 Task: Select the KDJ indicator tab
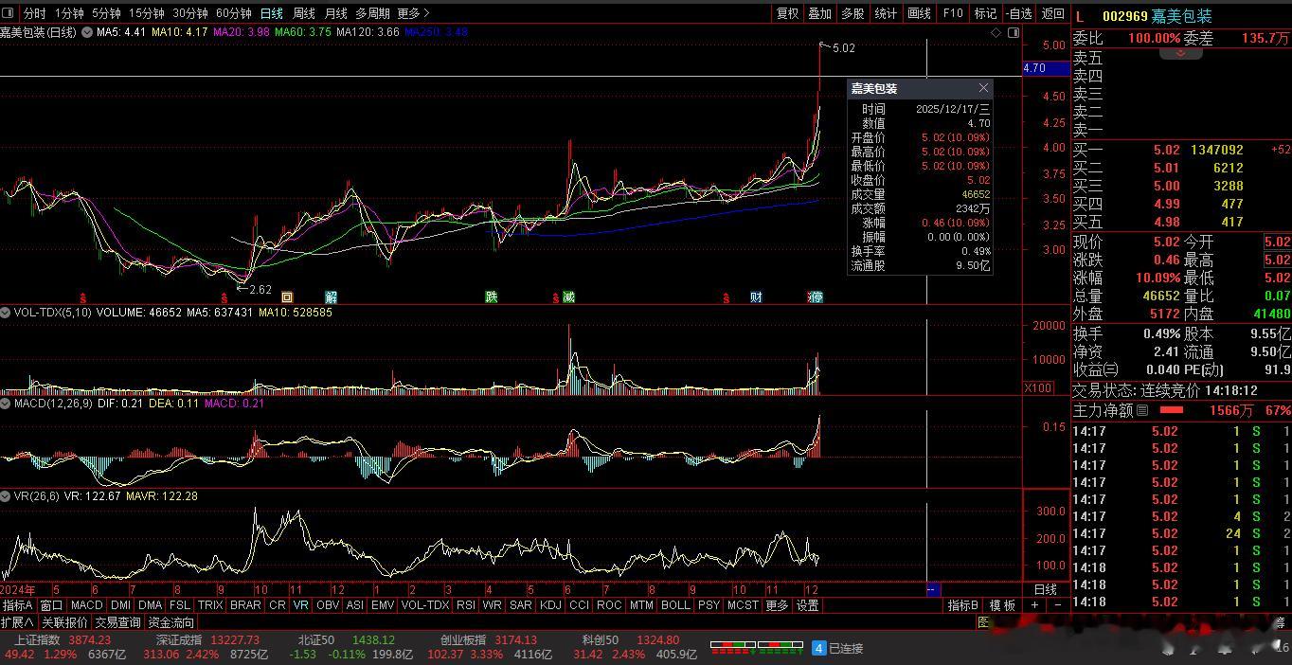[550, 605]
